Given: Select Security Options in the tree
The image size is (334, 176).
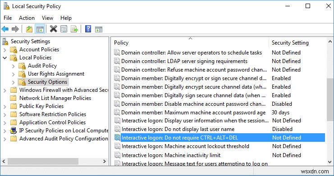Looking at the screenshot, I should pyautogui.click(x=47, y=82).
